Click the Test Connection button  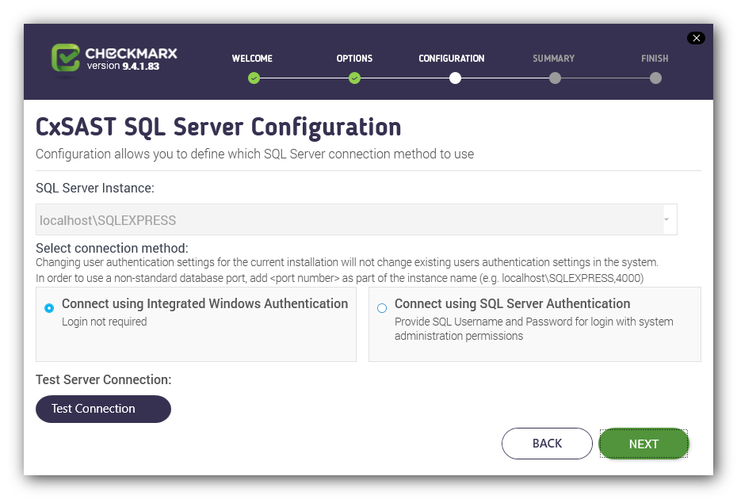click(103, 409)
